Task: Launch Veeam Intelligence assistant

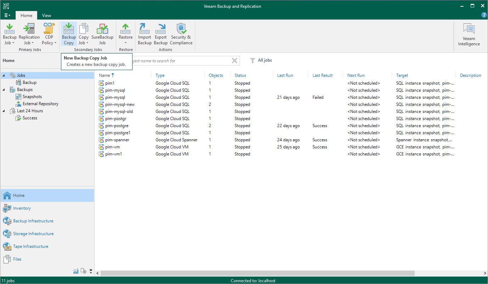Action: [469, 35]
